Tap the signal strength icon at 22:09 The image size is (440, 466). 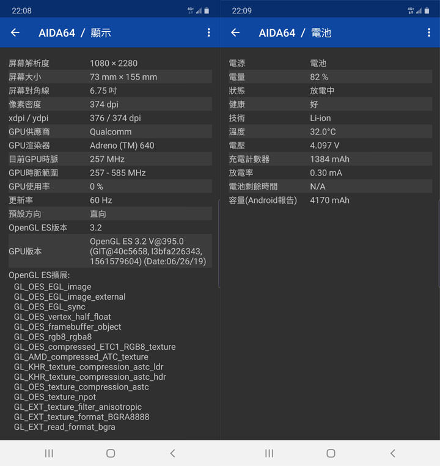[419, 11]
